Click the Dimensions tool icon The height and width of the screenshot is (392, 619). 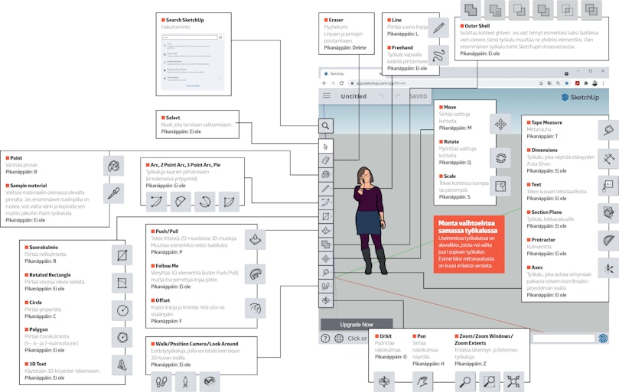tap(608, 158)
